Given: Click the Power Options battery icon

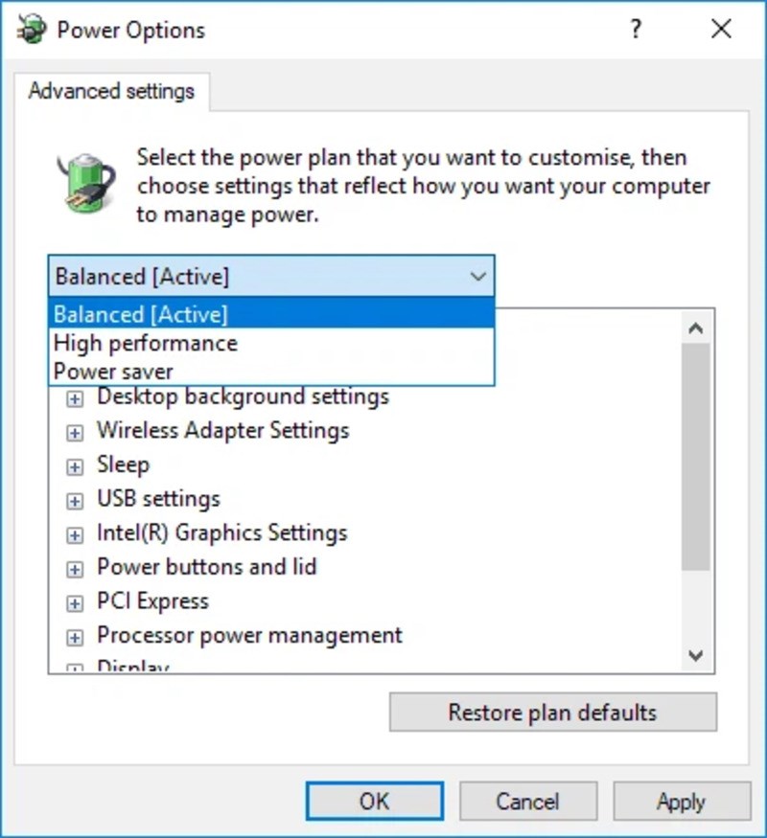Looking at the screenshot, I should [x=85, y=182].
